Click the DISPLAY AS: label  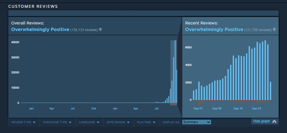point(171,122)
